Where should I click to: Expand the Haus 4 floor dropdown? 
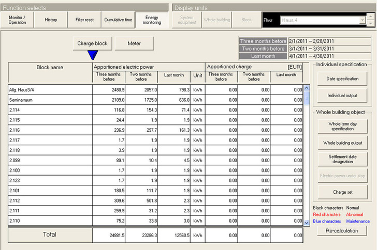(x=362, y=20)
